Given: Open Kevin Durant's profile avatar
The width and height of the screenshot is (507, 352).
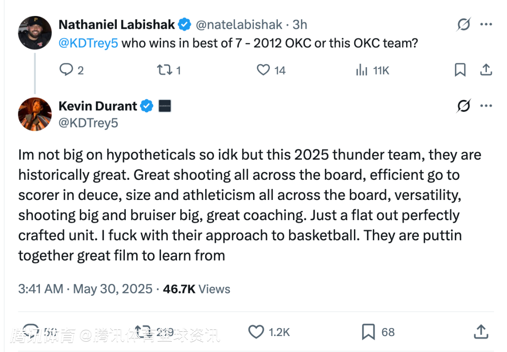Looking at the screenshot, I should point(35,114).
